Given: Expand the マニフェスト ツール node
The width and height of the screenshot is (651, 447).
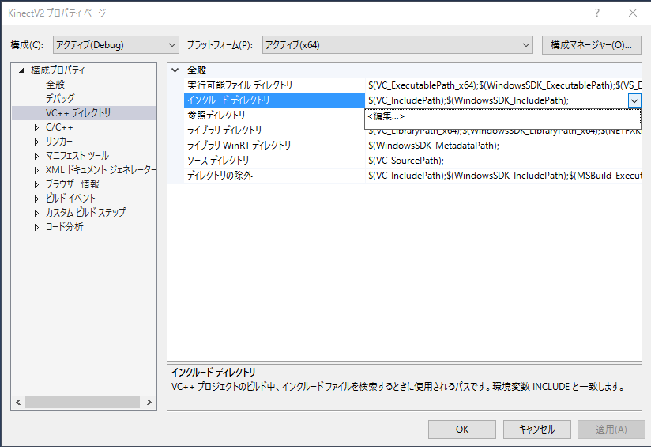Looking at the screenshot, I should click(36, 156).
